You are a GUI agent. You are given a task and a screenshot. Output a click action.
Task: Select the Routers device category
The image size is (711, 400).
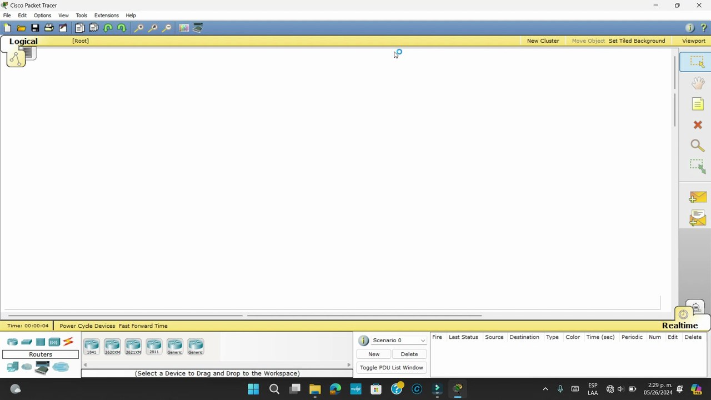point(12,342)
